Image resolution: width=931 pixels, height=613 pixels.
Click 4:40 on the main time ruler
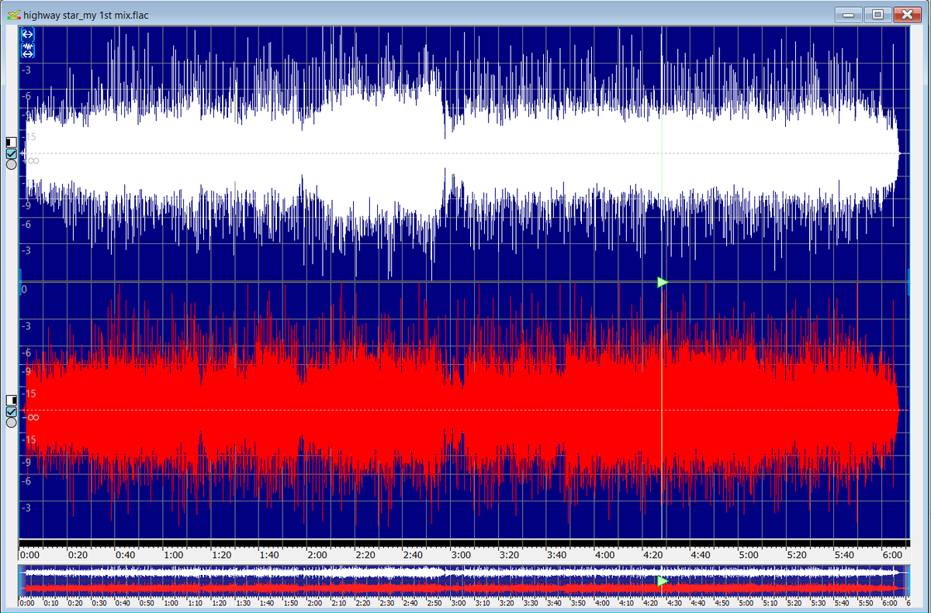point(701,555)
